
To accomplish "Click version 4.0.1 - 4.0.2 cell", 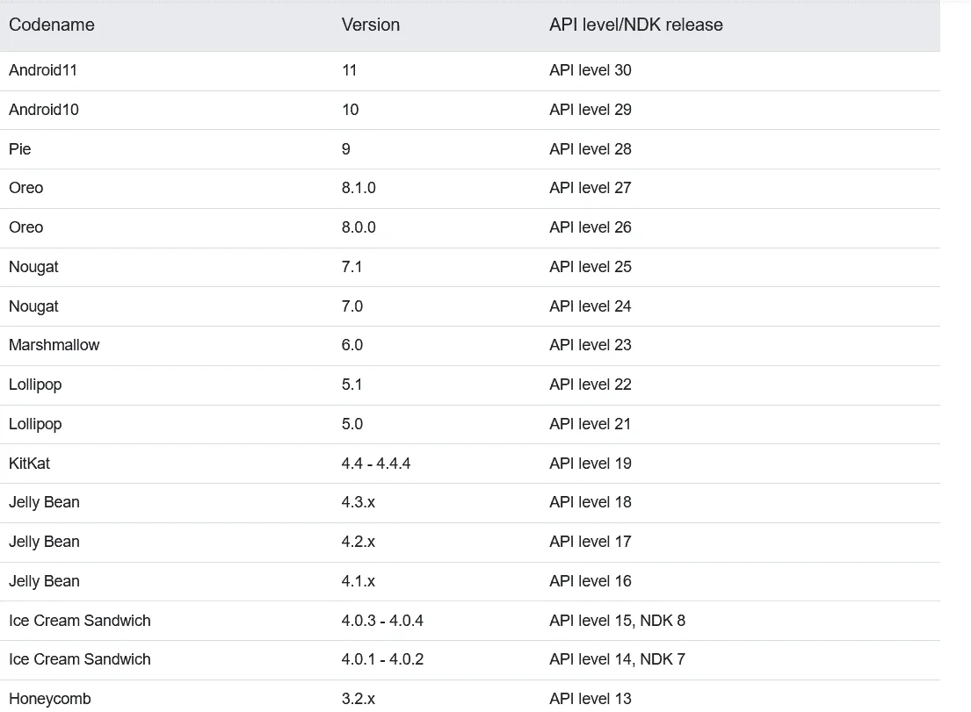I will click(x=382, y=659).
